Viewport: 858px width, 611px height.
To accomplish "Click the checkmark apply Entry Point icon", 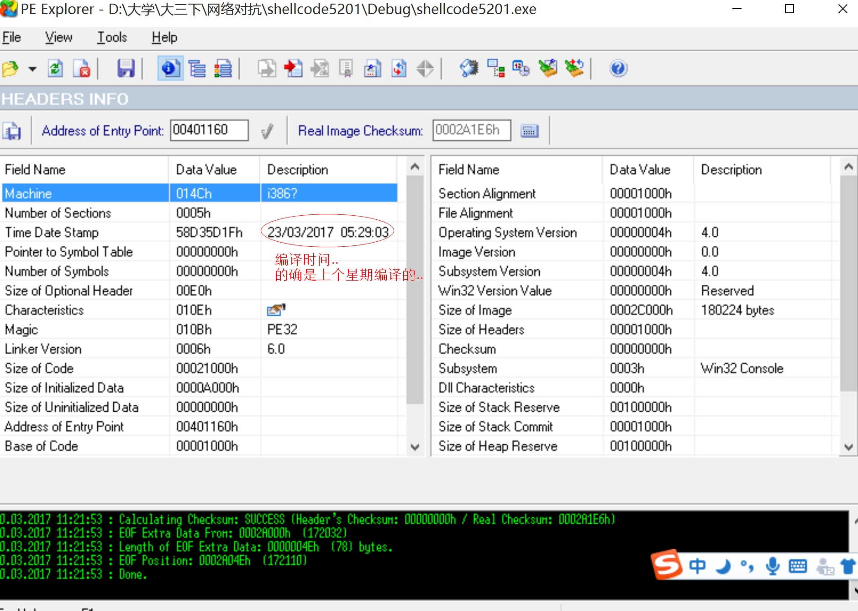I will click(267, 131).
